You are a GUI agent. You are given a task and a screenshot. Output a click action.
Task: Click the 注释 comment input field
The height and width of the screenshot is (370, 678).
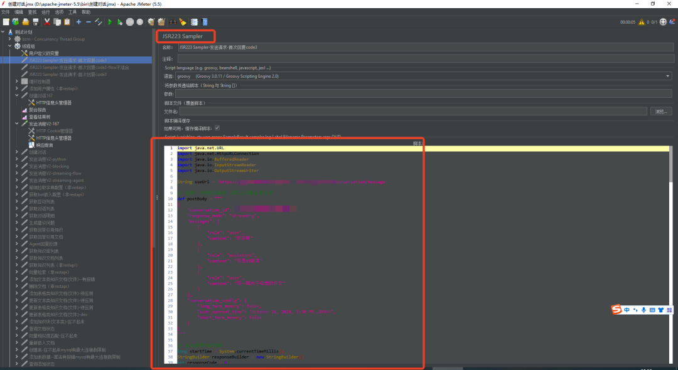pyautogui.click(x=425, y=59)
